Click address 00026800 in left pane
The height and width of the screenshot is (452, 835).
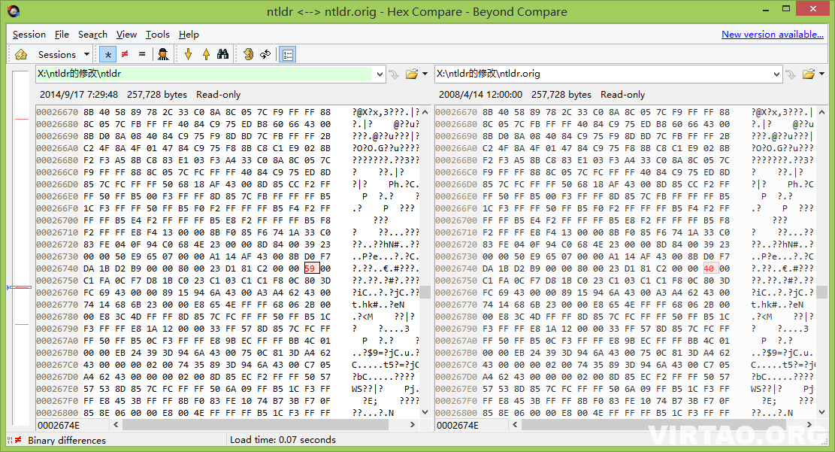click(57, 413)
